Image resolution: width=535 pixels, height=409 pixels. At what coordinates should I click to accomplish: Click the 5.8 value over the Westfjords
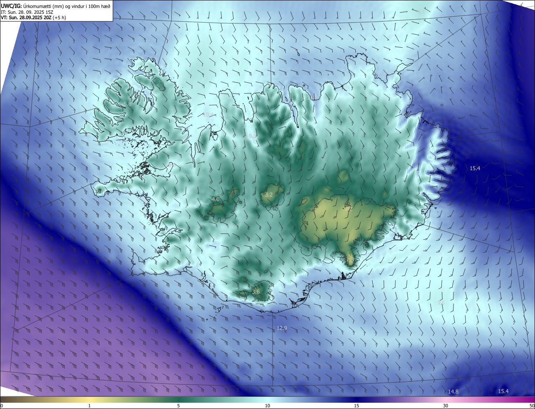click(x=127, y=103)
